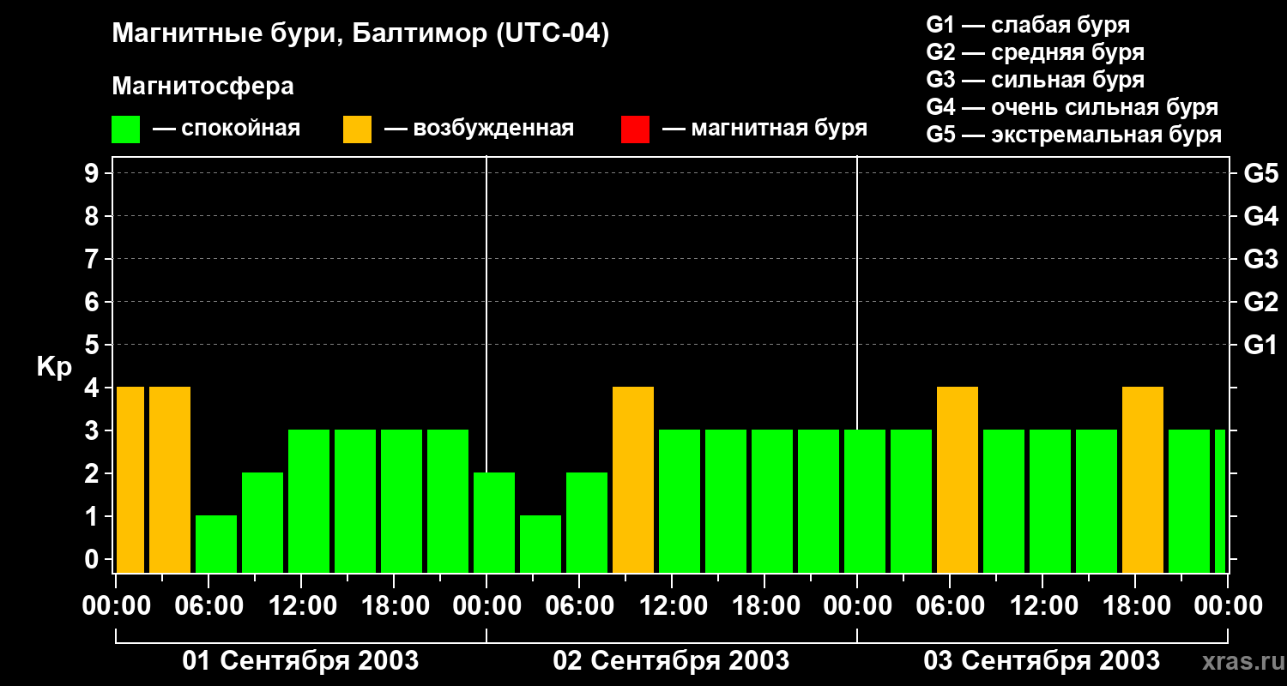Click the 06:00 time label under 03 September
The width and height of the screenshot is (1287, 686).
(x=950, y=605)
